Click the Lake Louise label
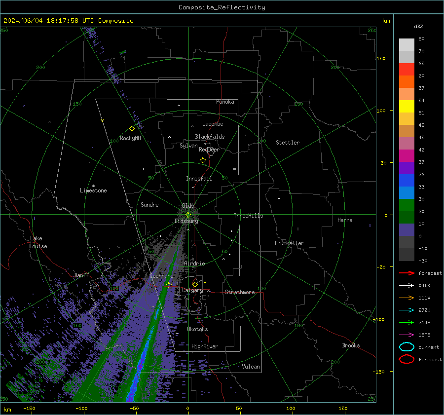Screen dimensions: 444x415 click(38, 242)
